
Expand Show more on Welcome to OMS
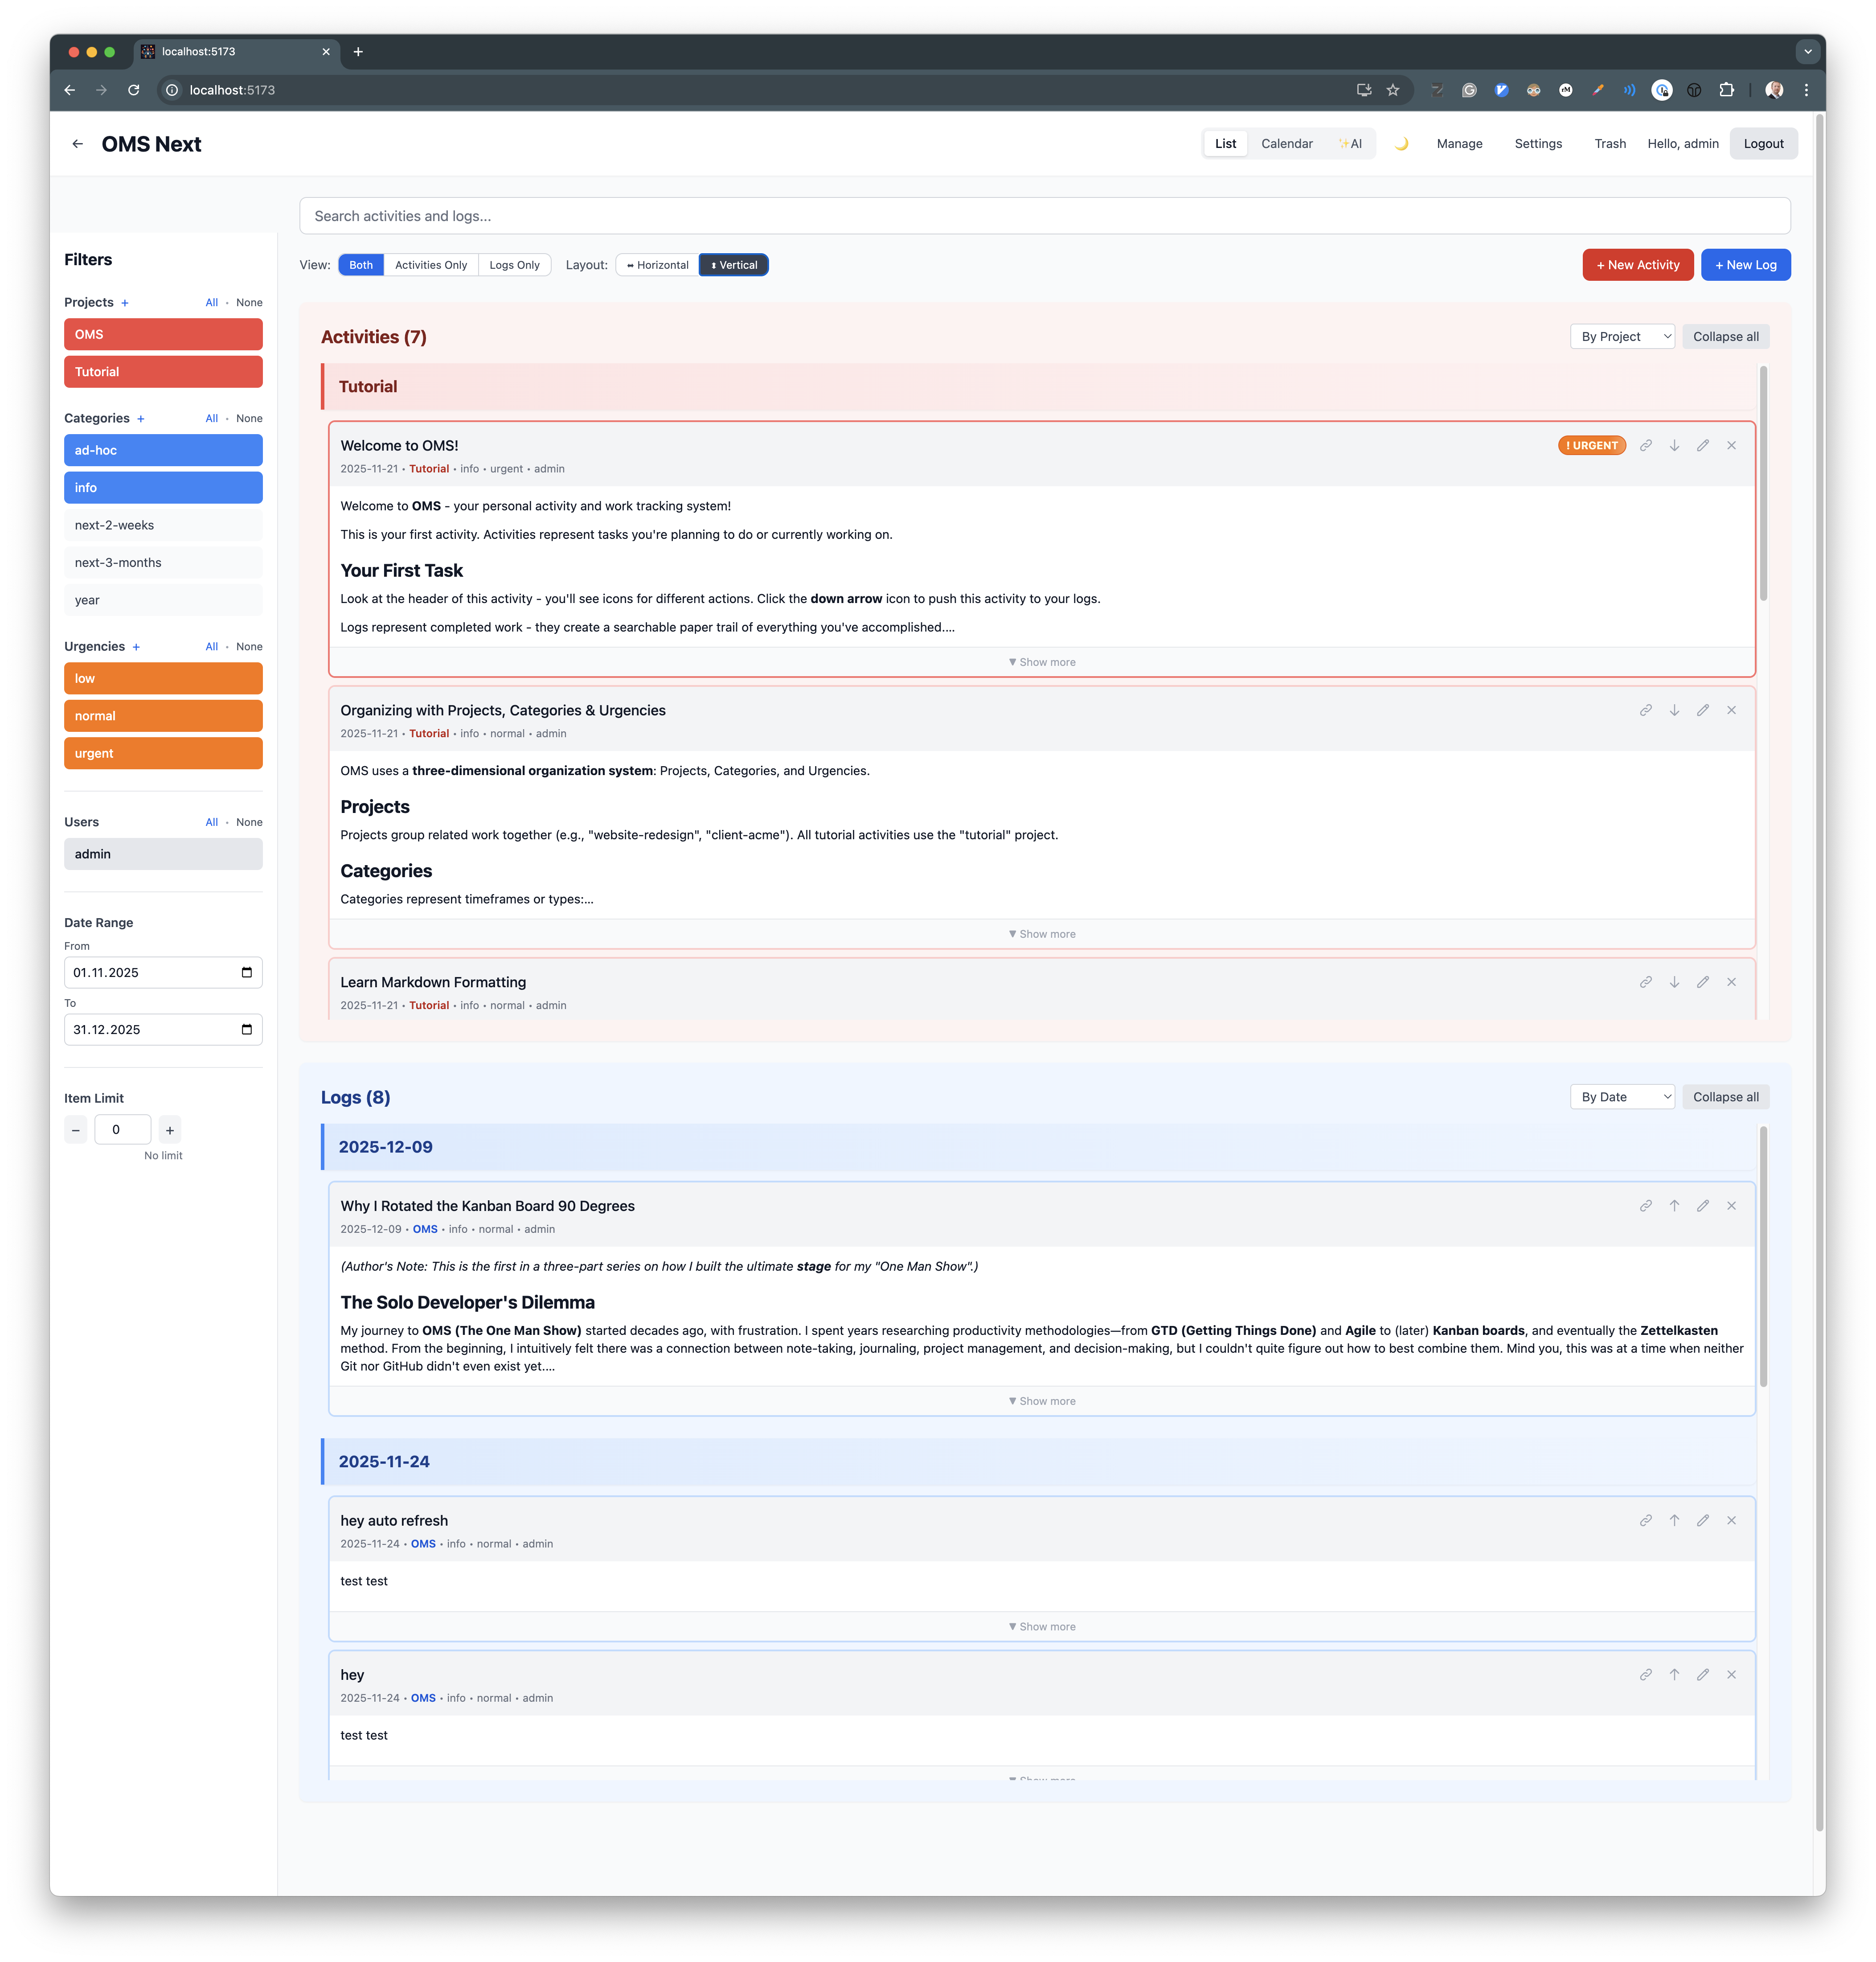1042,662
